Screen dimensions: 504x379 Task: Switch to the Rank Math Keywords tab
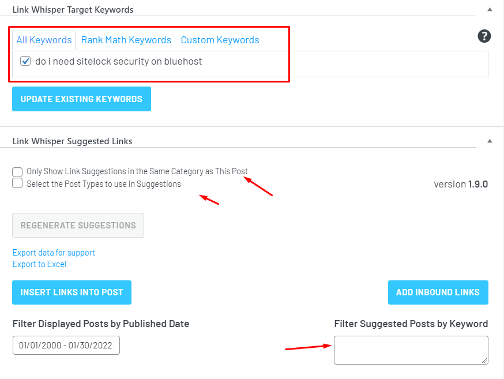coord(126,40)
